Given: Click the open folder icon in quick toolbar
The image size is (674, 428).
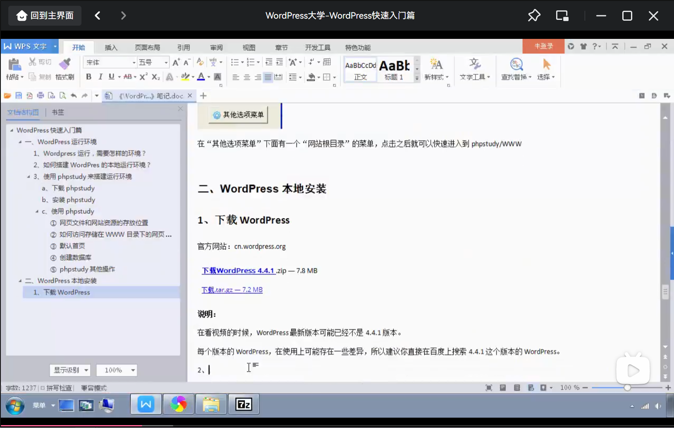Looking at the screenshot, I should click(x=7, y=96).
